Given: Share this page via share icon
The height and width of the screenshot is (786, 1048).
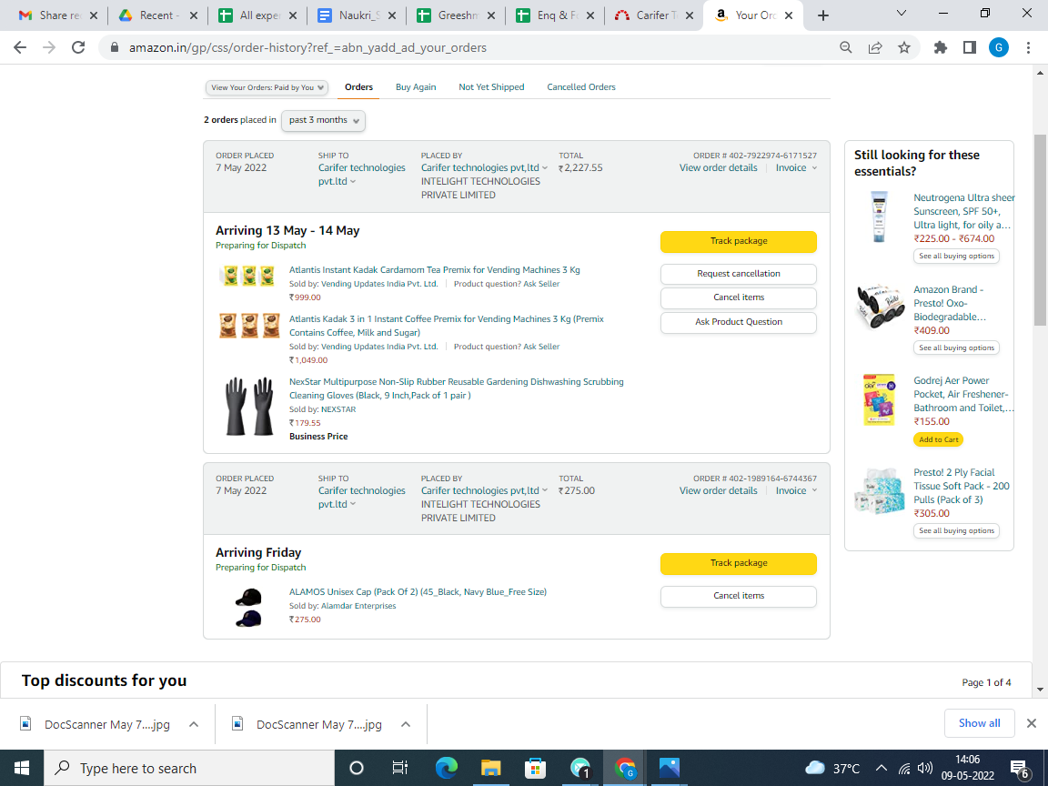Looking at the screenshot, I should coord(875,47).
